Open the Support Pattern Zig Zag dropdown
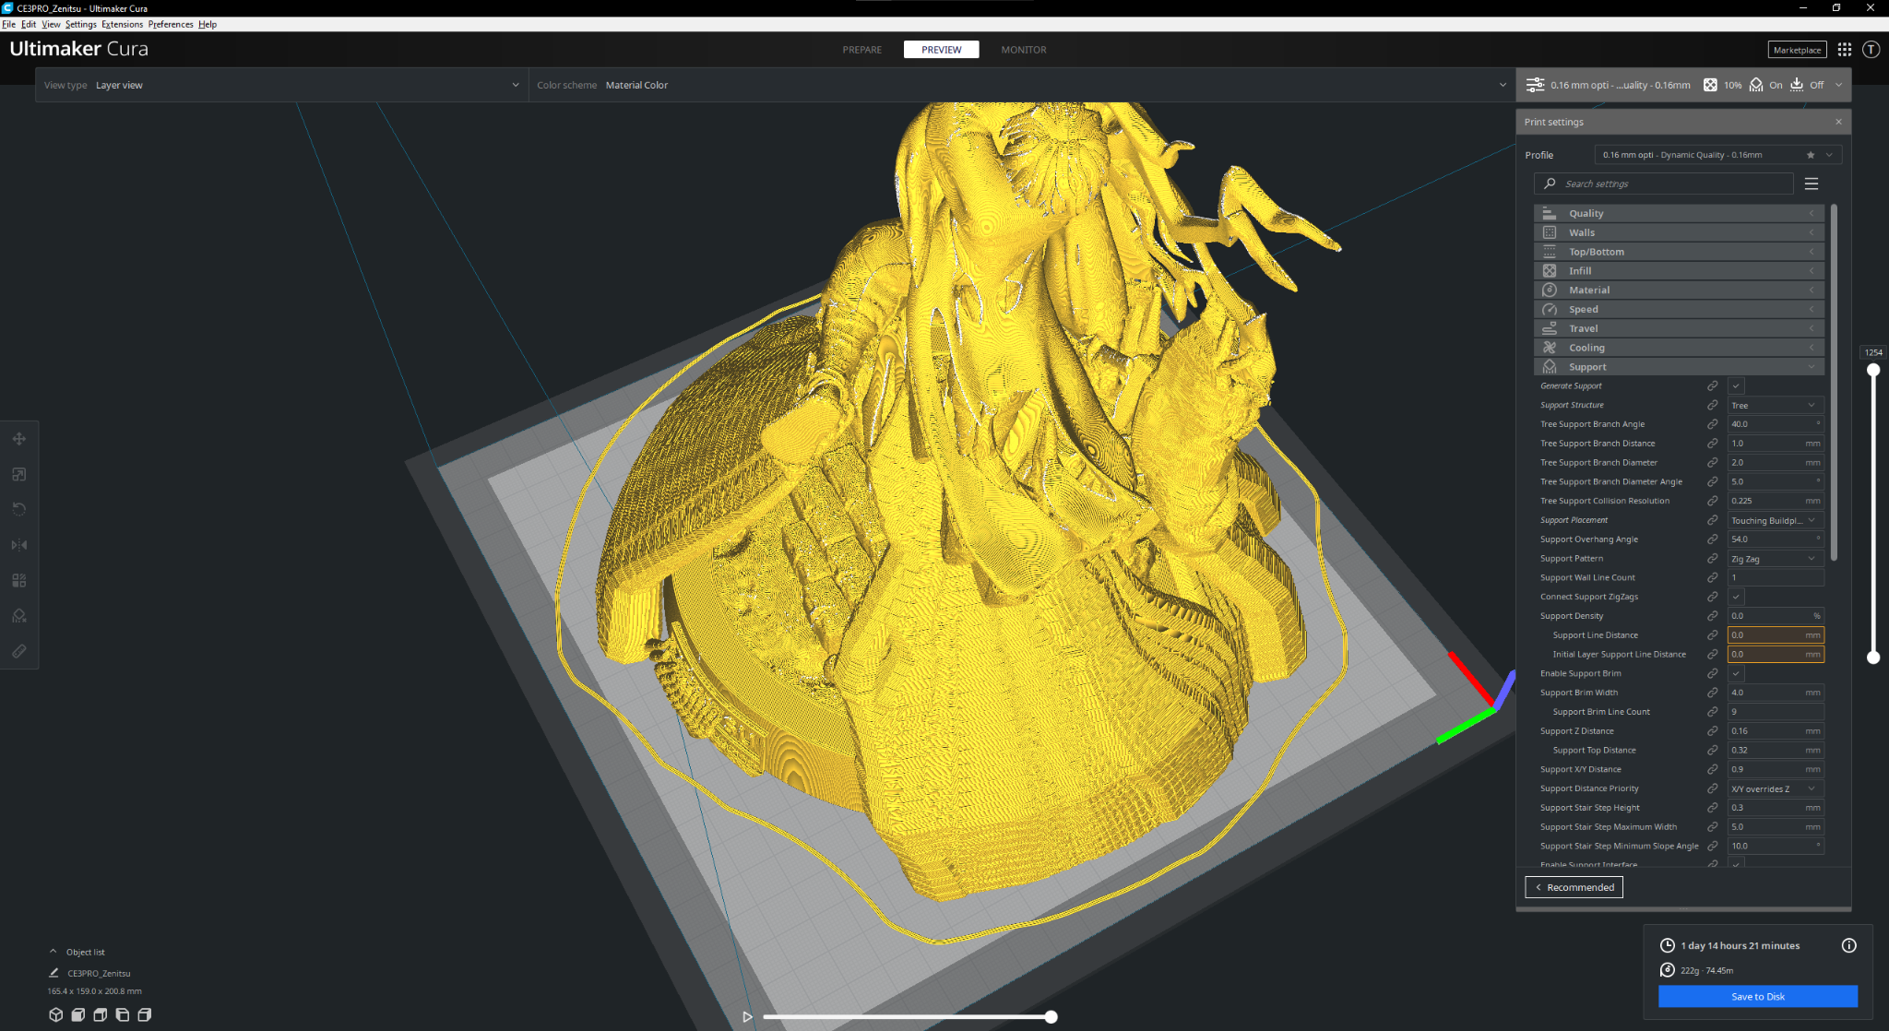This screenshot has width=1889, height=1031. [1775, 559]
